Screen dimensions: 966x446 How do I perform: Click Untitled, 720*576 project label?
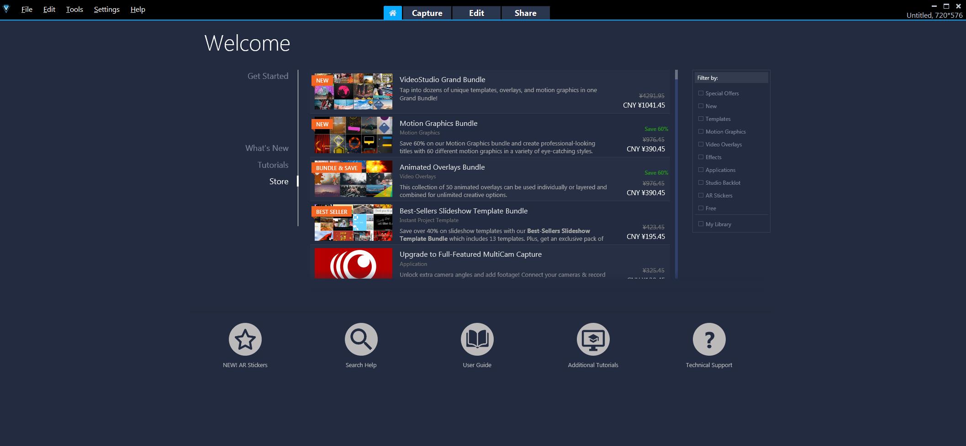[934, 16]
